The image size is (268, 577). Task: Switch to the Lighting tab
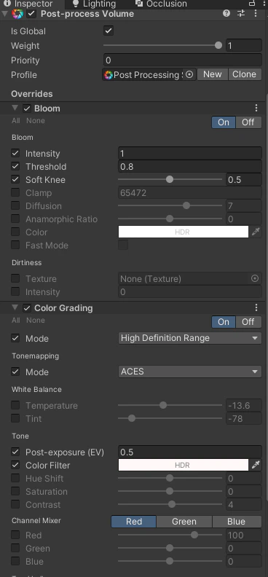(x=94, y=4)
